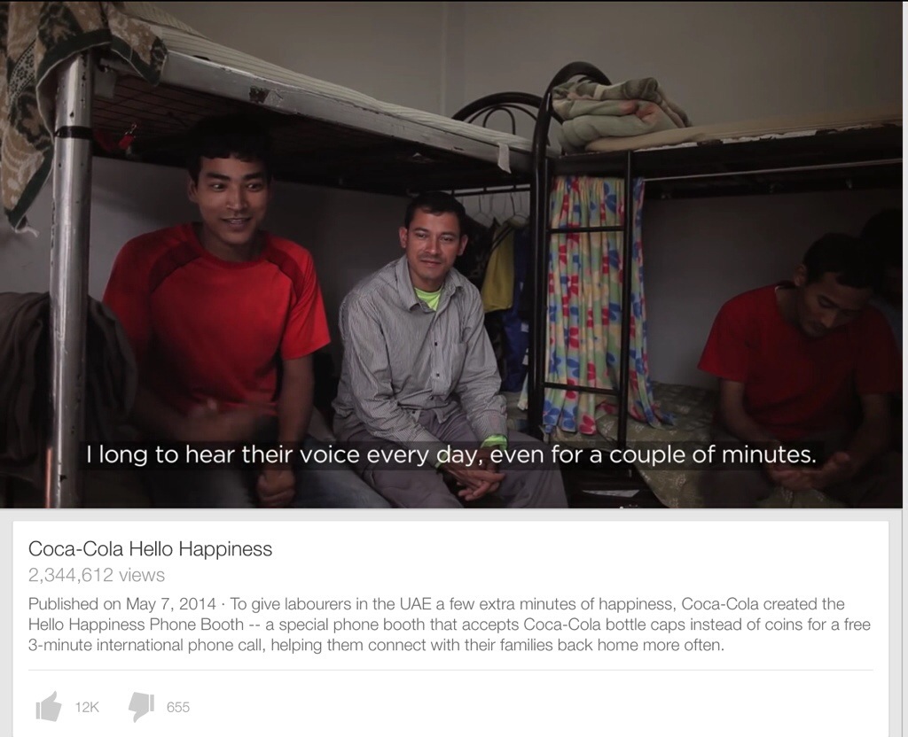The image size is (908, 737).
Task: Click the Published on May 7, 2014 date
Action: [121, 604]
